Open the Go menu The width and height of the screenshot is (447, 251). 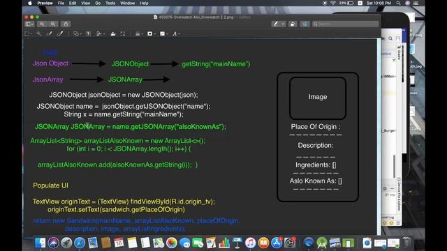click(98, 3)
